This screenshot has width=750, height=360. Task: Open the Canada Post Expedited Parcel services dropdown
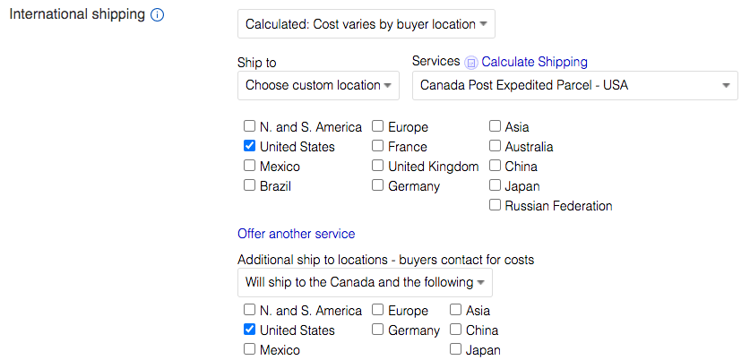(575, 86)
